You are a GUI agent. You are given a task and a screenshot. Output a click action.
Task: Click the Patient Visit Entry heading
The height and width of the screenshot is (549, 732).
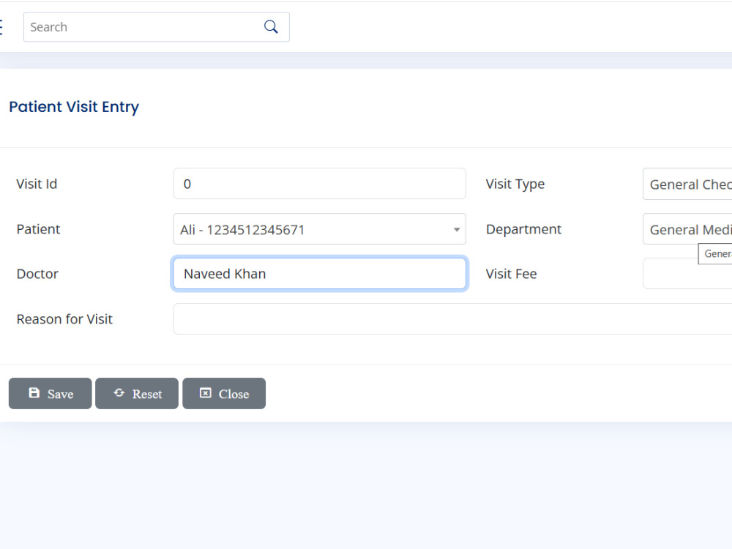[74, 107]
